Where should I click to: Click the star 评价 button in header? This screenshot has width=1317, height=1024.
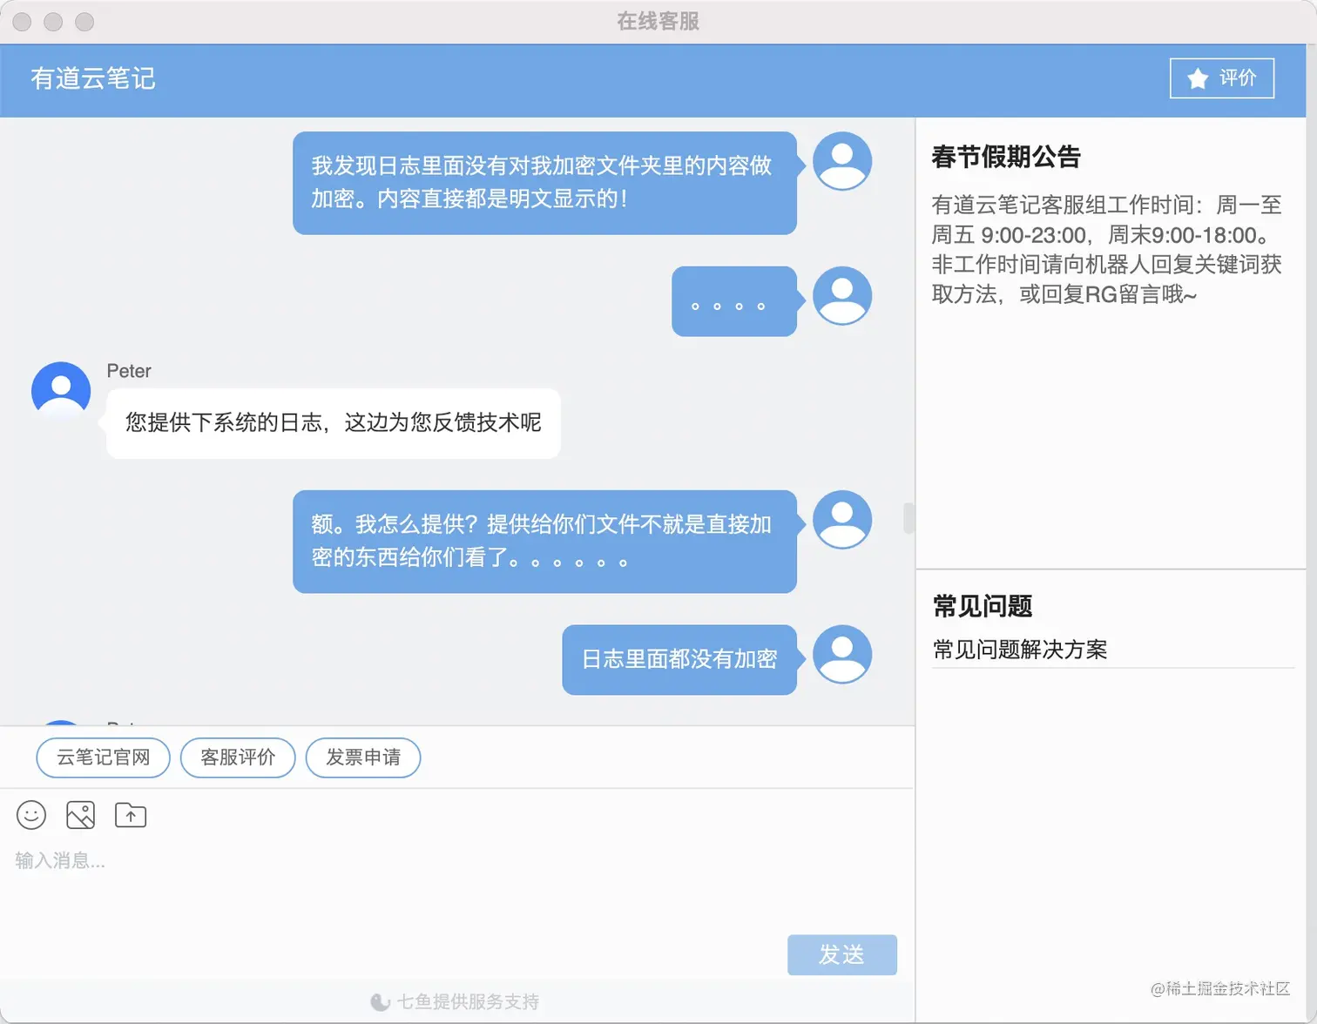click(x=1222, y=78)
